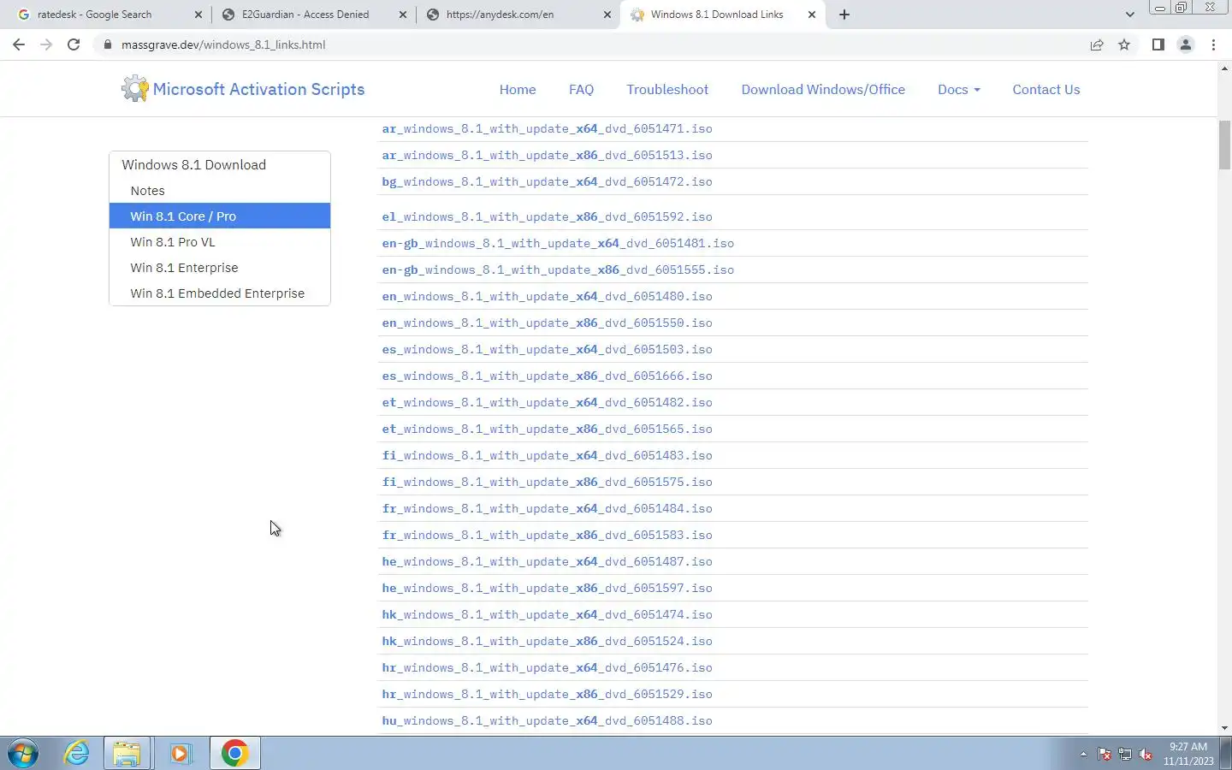1232x770 pixels.
Task: Show hidden system tray icons
Action: tap(1083, 754)
